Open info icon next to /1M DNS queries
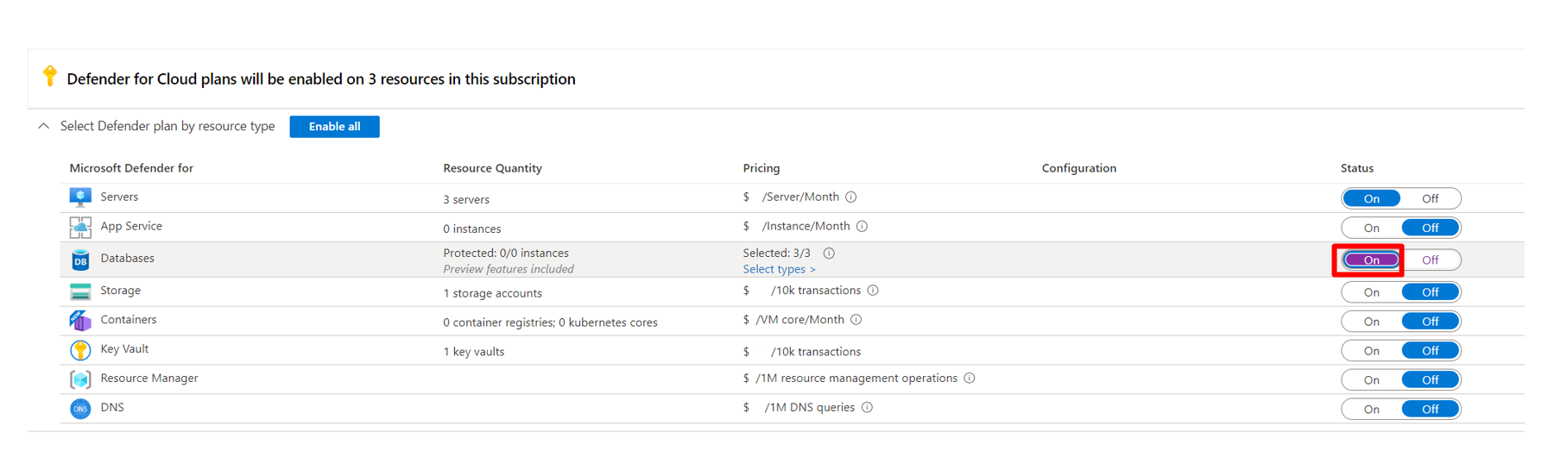Image resolution: width=1561 pixels, height=457 pixels. point(867,408)
